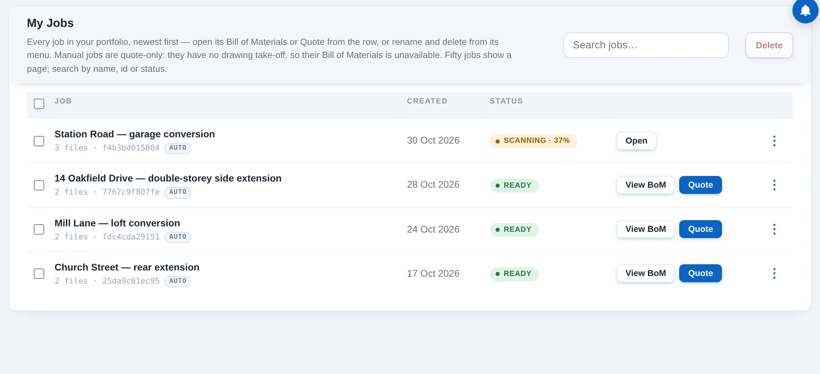Click the job id 25da9c01ec95
Viewport: 820px width, 374px height.
131,281
